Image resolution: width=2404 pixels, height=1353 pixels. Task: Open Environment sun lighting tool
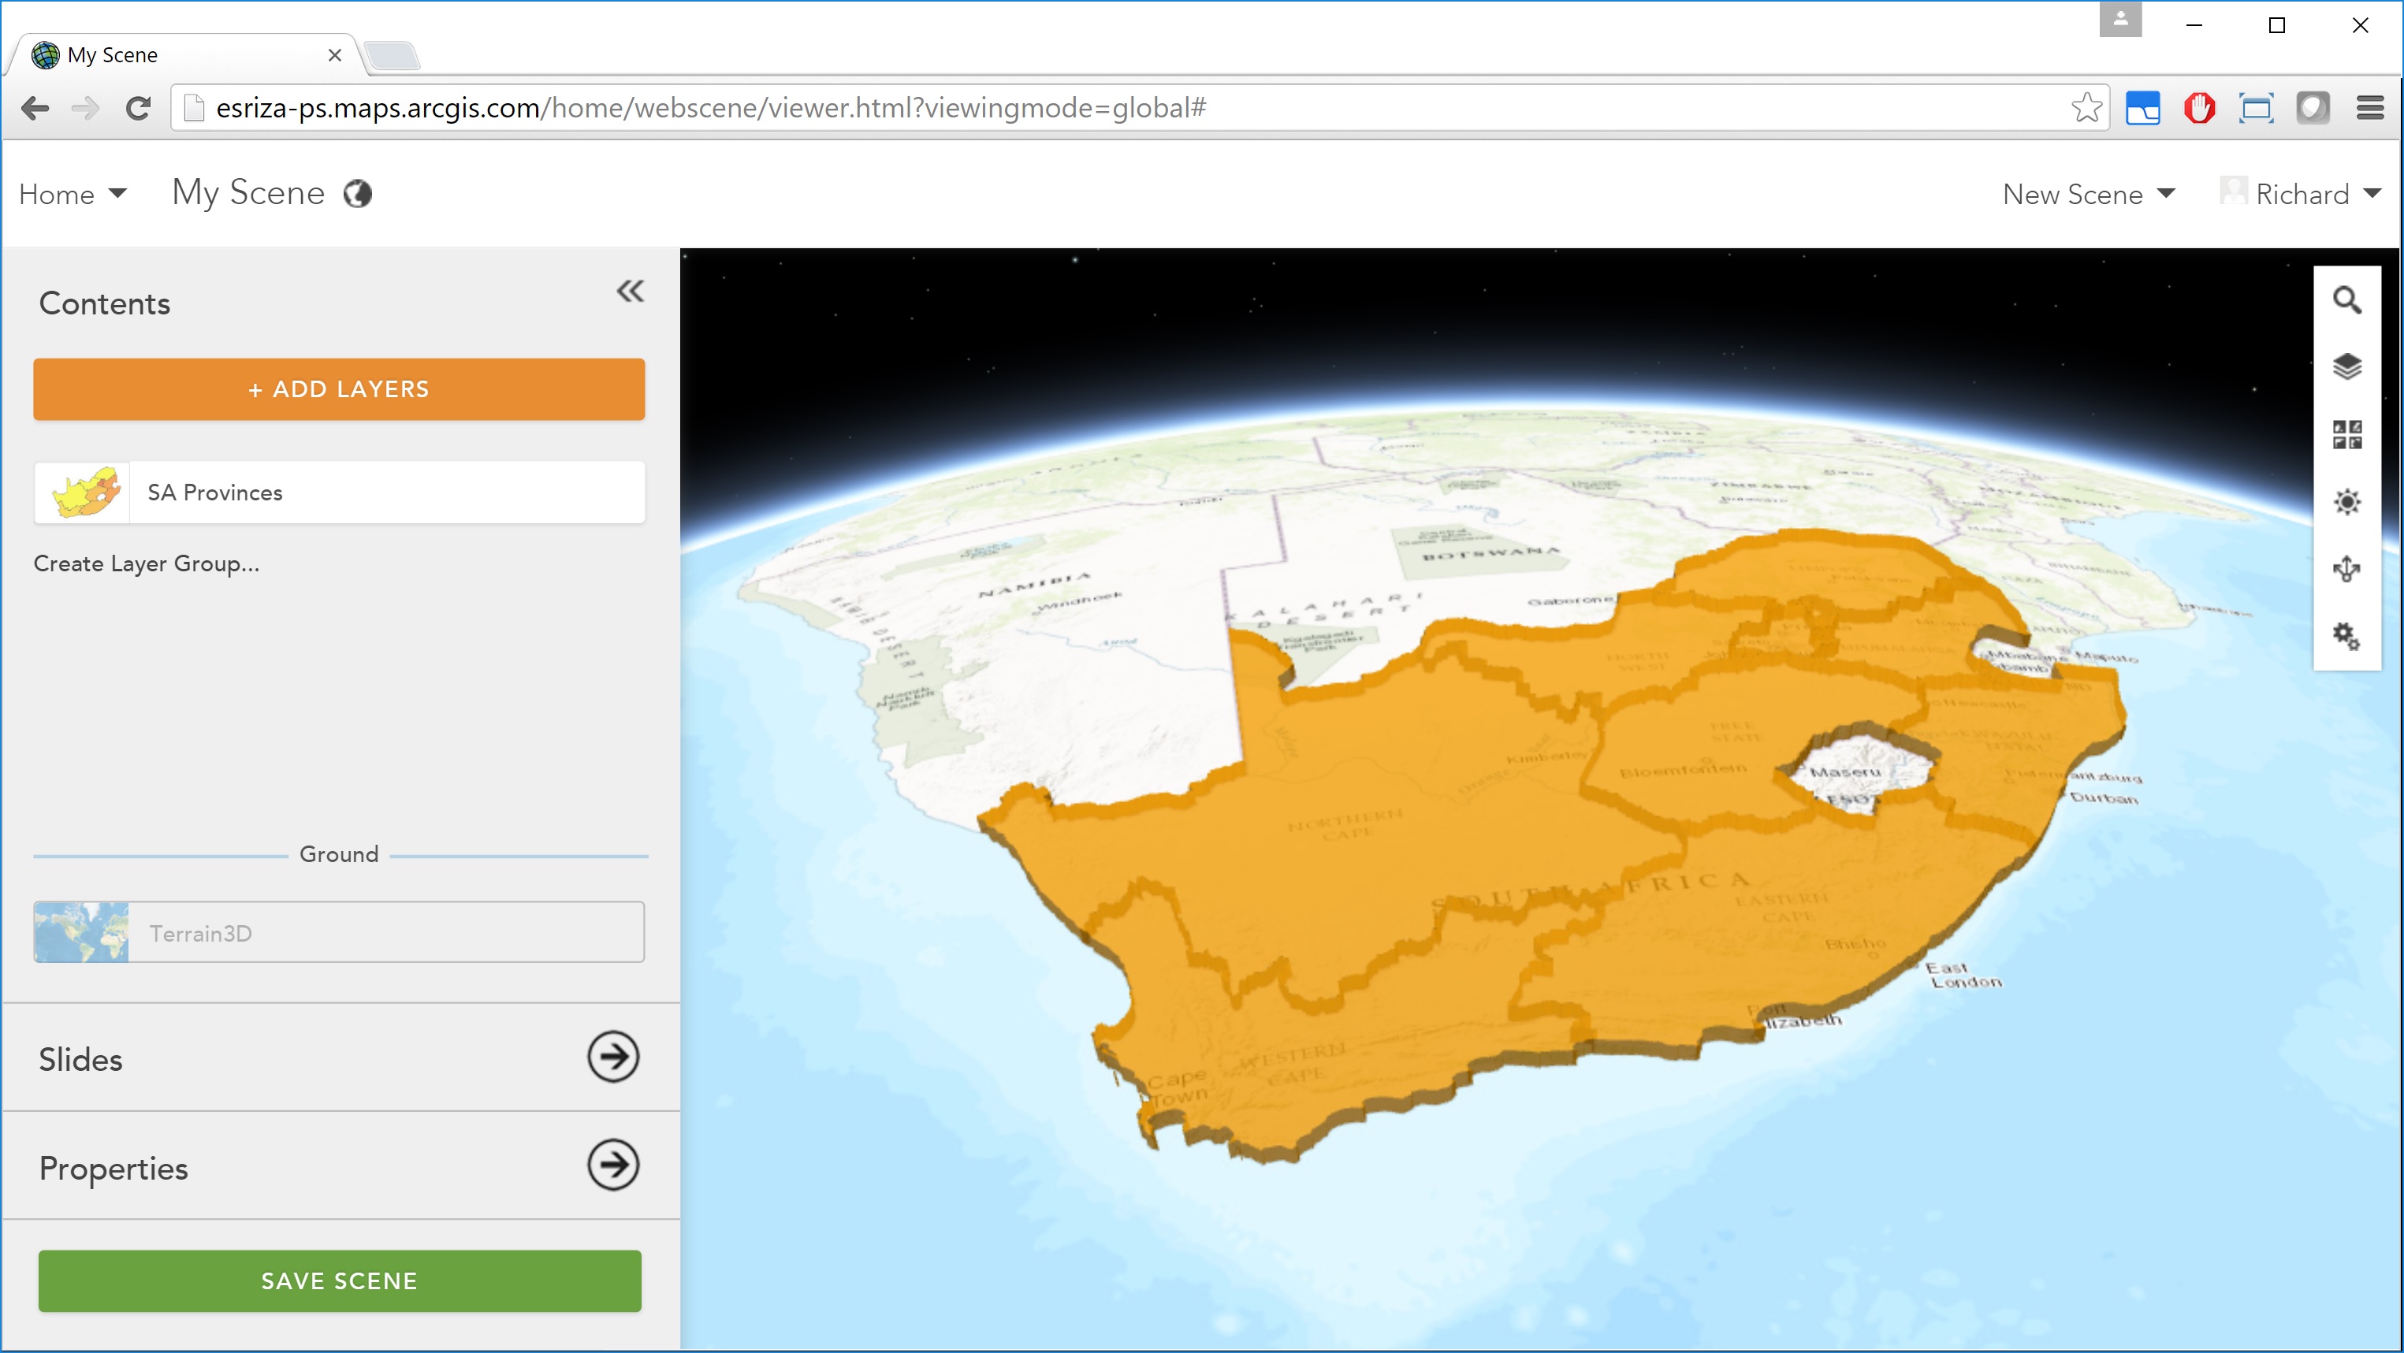pyautogui.click(x=2346, y=502)
